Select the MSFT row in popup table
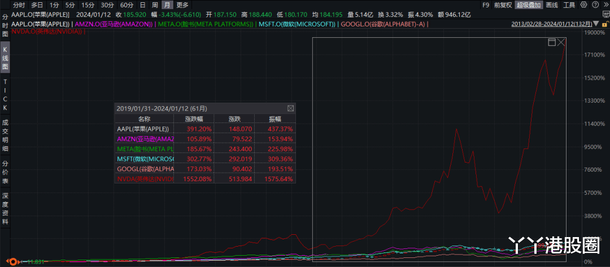 tap(205, 159)
